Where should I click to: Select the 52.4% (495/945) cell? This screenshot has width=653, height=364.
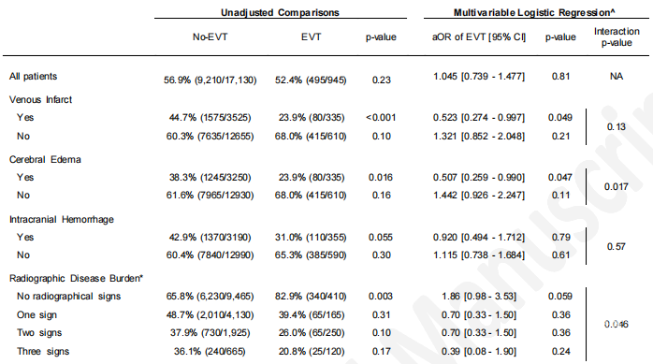[x=311, y=80]
